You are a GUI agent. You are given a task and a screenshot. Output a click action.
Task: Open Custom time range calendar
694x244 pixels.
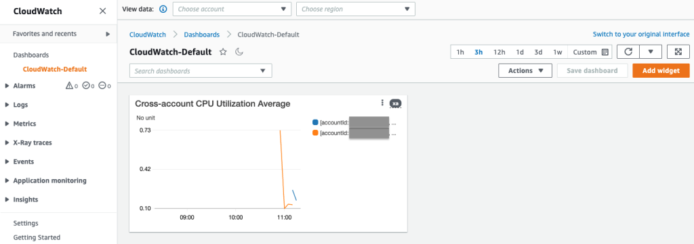coord(590,52)
